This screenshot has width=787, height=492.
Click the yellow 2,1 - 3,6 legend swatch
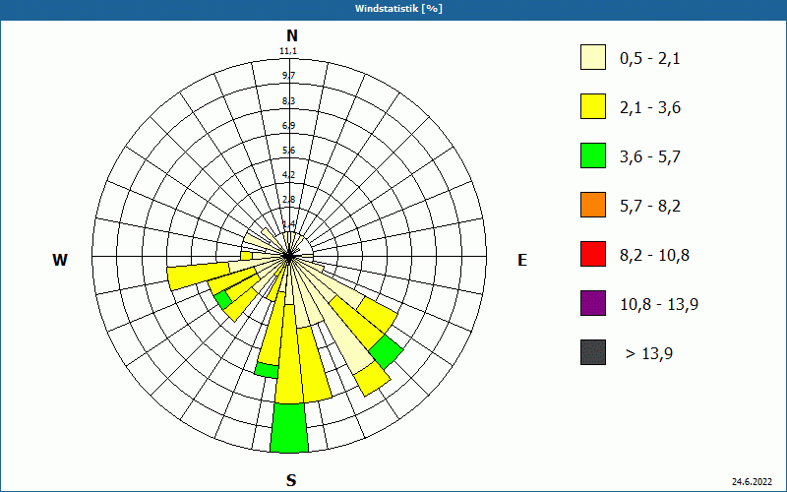[593, 106]
